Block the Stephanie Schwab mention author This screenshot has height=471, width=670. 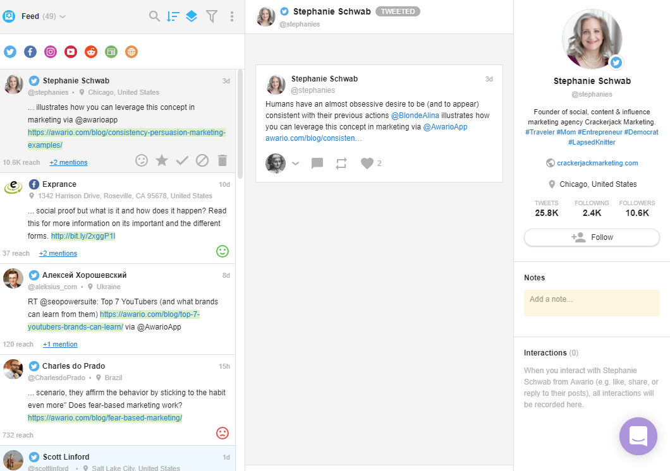point(202,160)
